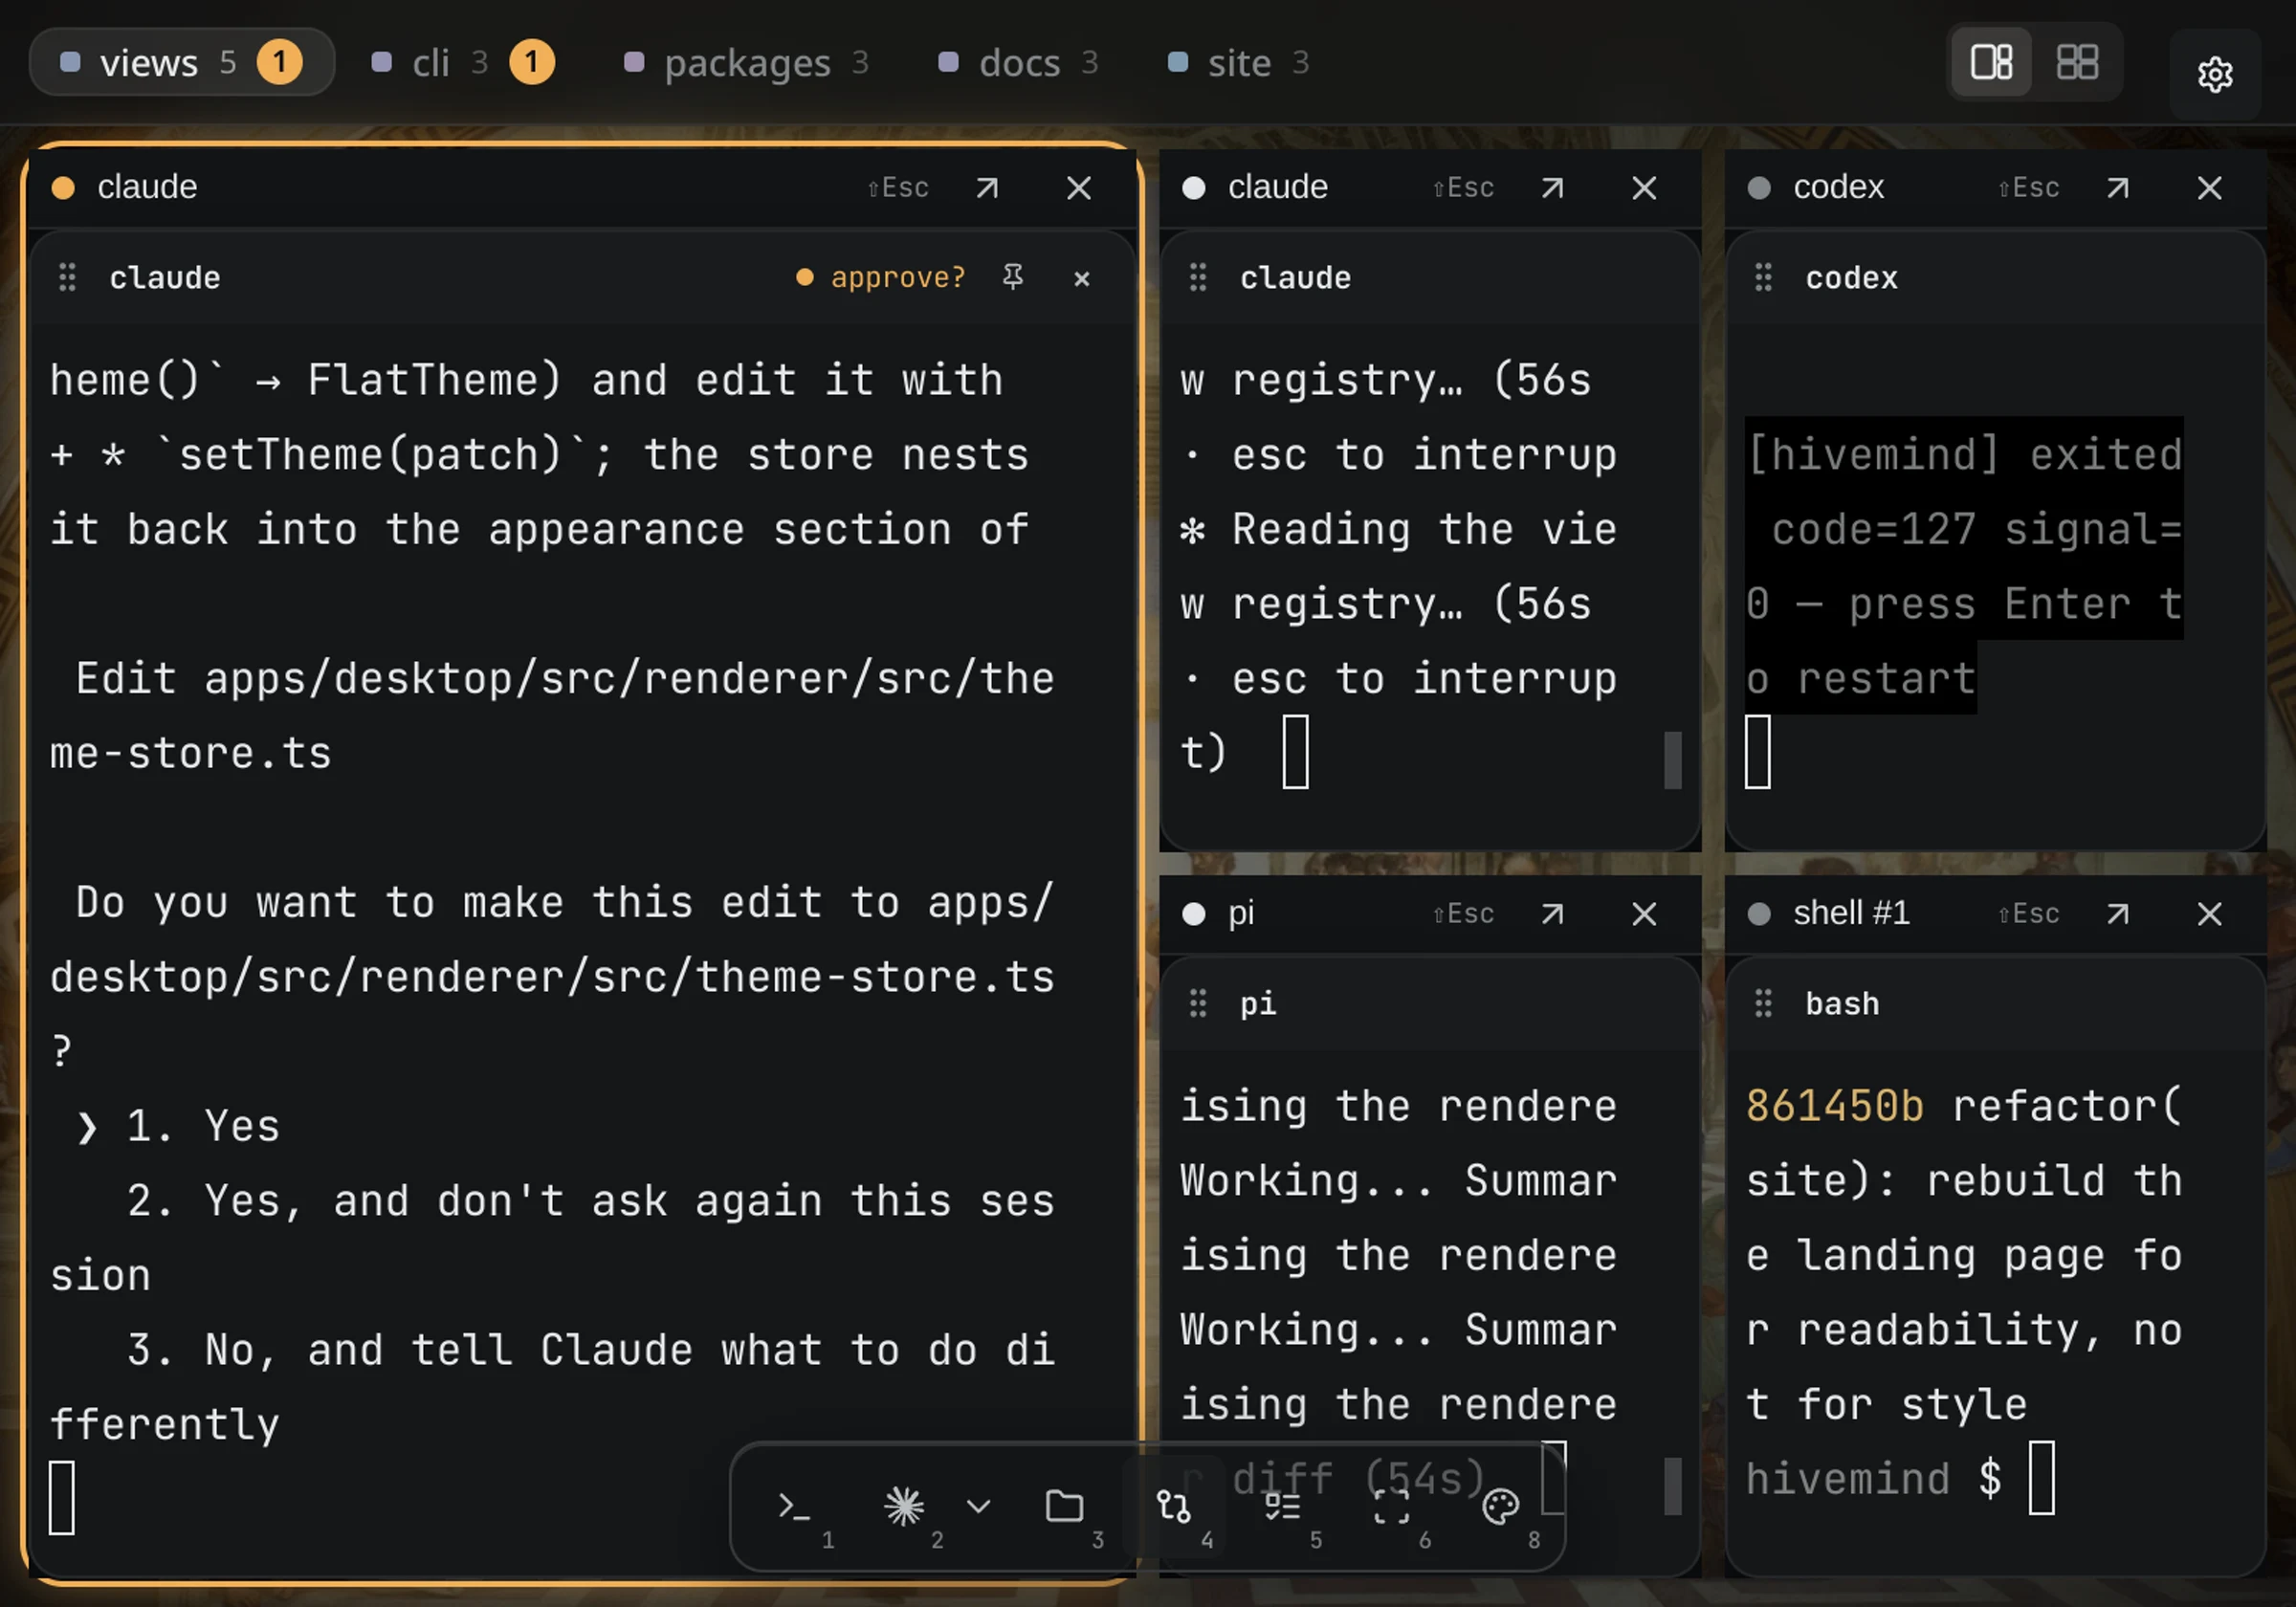Click the shell #1 pane title
The height and width of the screenshot is (1607, 2296).
[x=1851, y=912]
